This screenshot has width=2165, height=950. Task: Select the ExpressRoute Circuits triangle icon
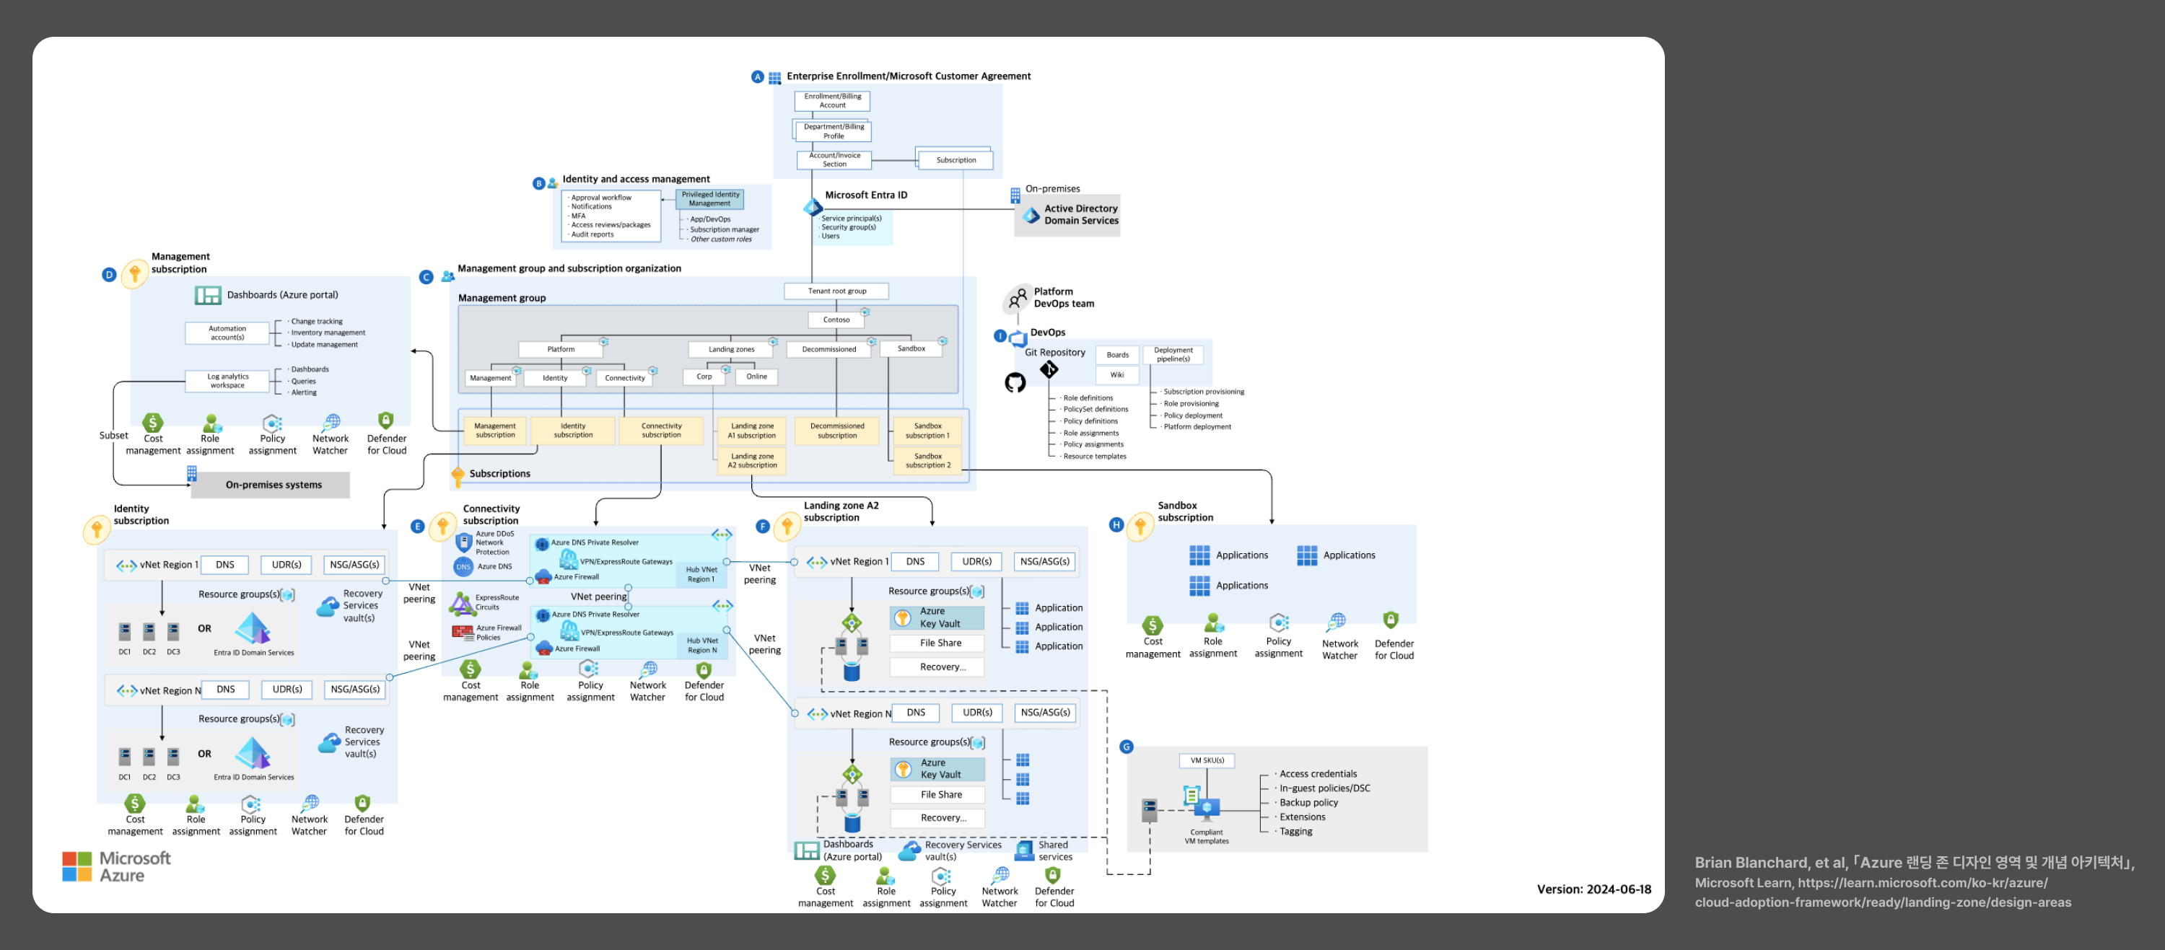(461, 603)
